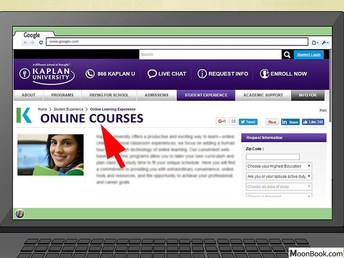Image resolution: width=344 pixels, height=258 pixels.
Task: Share the page with the G+1 button
Action: [222, 121]
